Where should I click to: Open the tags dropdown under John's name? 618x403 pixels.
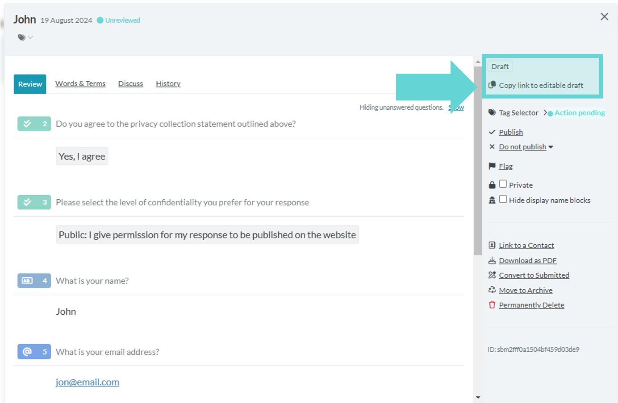(x=25, y=37)
